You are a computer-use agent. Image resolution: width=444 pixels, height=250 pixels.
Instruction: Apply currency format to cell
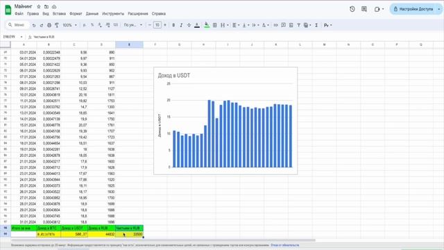tap(85, 25)
